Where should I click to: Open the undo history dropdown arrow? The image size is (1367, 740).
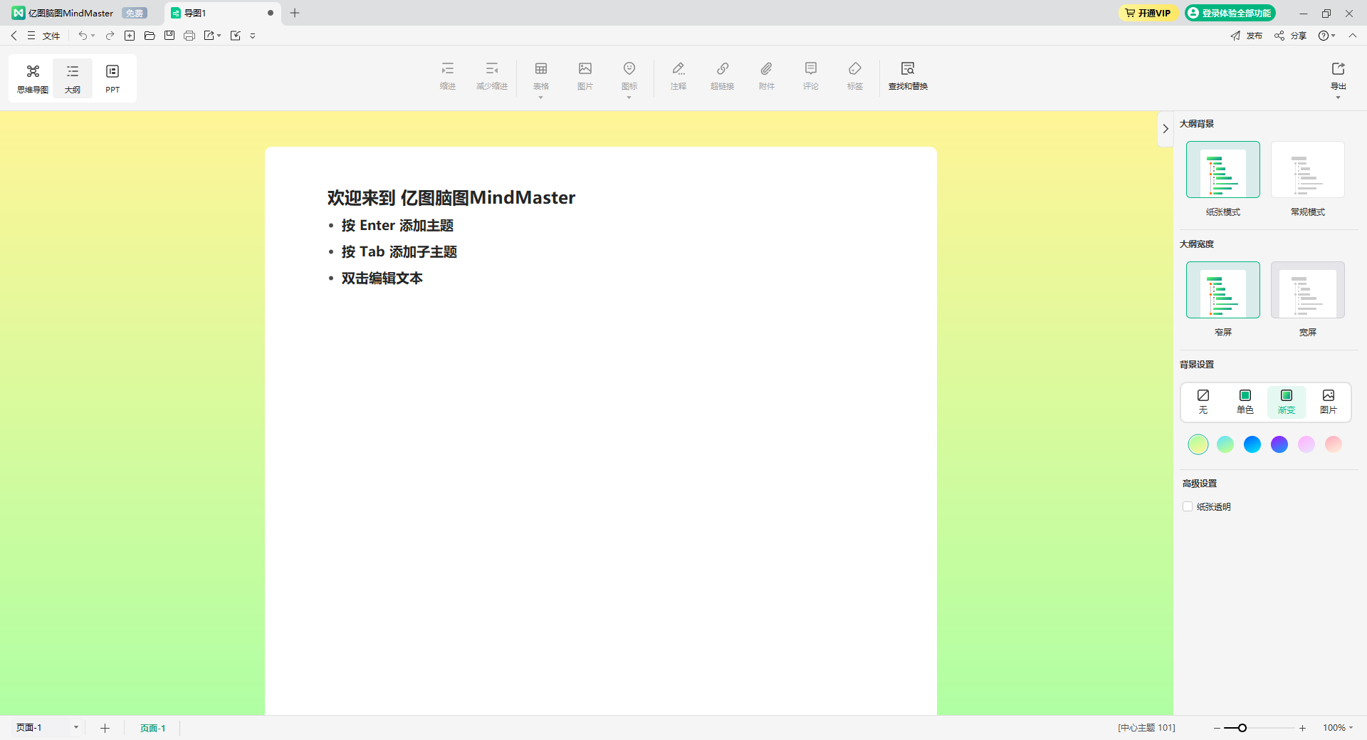click(93, 36)
